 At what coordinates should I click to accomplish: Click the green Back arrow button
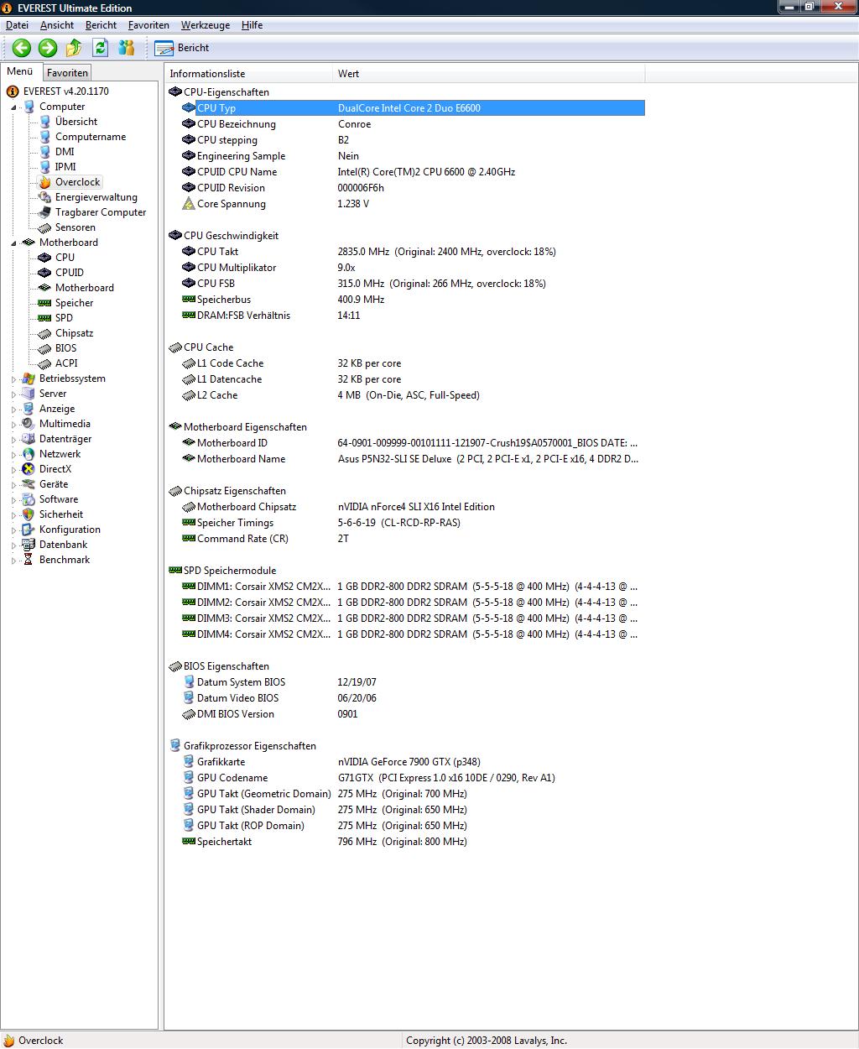click(x=22, y=48)
